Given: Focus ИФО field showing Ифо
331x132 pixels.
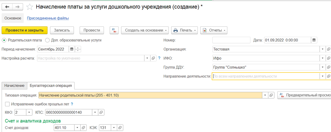Looking at the screenshot, I should click(266, 58).
